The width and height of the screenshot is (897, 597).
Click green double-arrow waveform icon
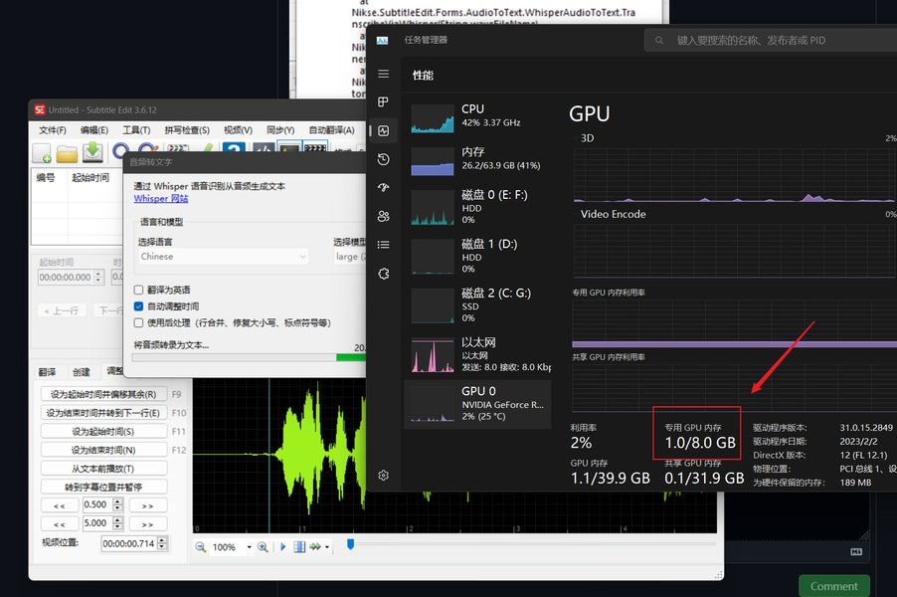coord(315,546)
